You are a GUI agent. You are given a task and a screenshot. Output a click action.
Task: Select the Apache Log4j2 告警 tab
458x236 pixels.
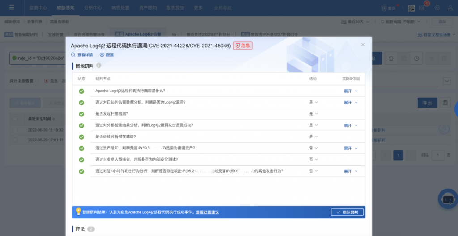click(x=138, y=34)
